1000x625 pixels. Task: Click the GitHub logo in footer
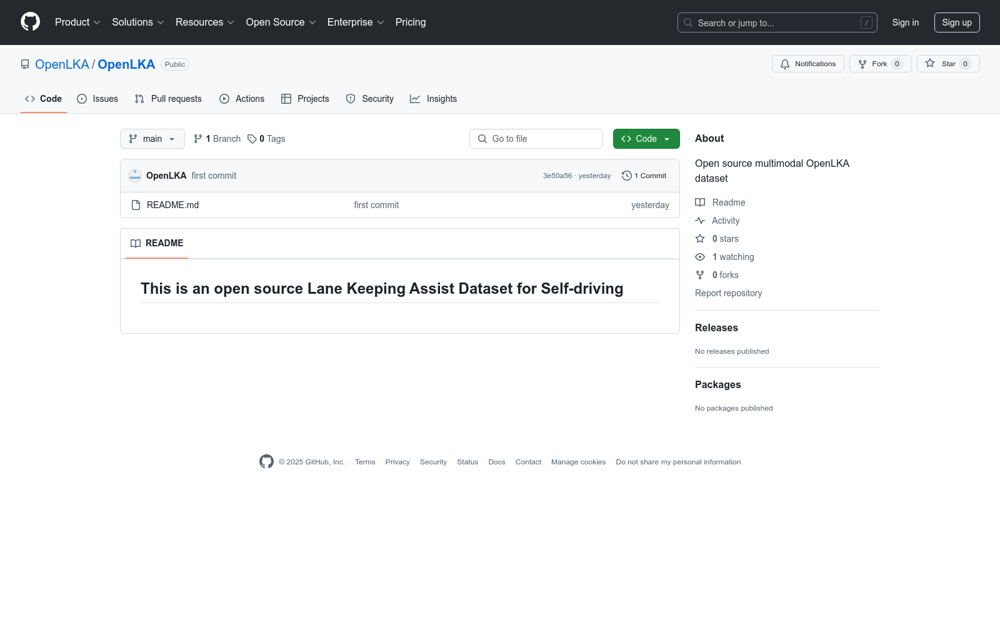(x=266, y=462)
